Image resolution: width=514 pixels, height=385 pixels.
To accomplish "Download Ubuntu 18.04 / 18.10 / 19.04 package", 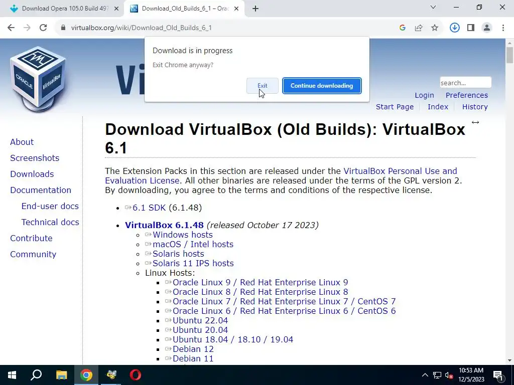I will pos(233,339).
